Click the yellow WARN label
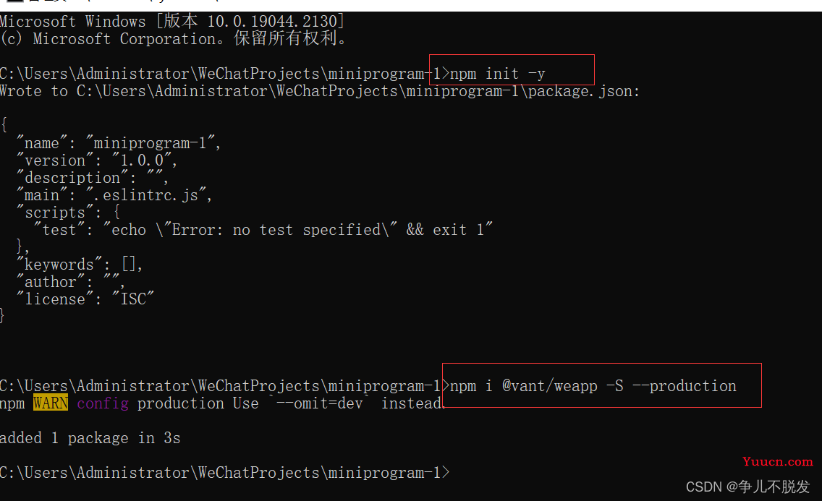Viewport: 822px width, 501px height. click(51, 403)
